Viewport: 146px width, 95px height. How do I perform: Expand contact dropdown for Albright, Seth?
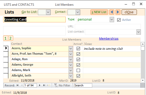pos(71,76)
